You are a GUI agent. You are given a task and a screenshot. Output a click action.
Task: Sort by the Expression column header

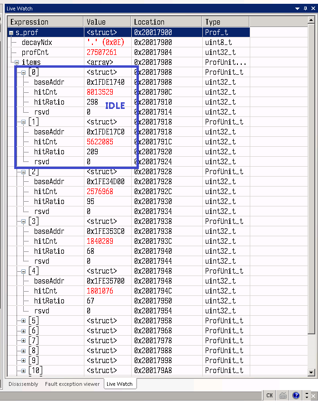[x=45, y=22]
